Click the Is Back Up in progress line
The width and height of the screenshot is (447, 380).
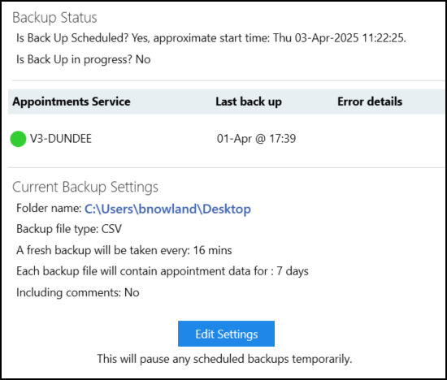tap(83, 59)
